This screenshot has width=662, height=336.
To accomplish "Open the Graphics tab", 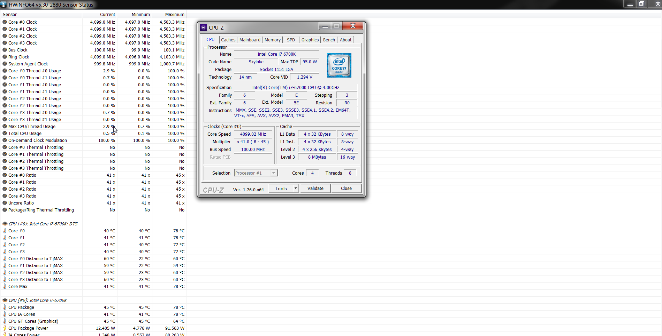I will pos(310,40).
